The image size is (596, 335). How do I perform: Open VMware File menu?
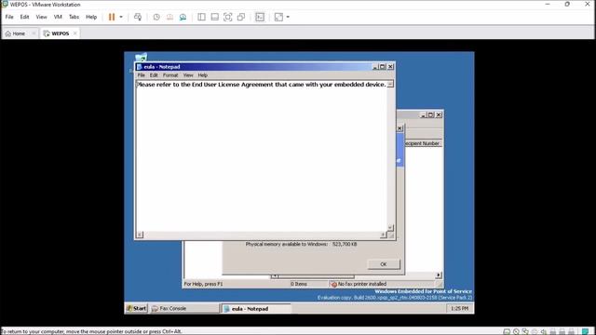click(9, 17)
